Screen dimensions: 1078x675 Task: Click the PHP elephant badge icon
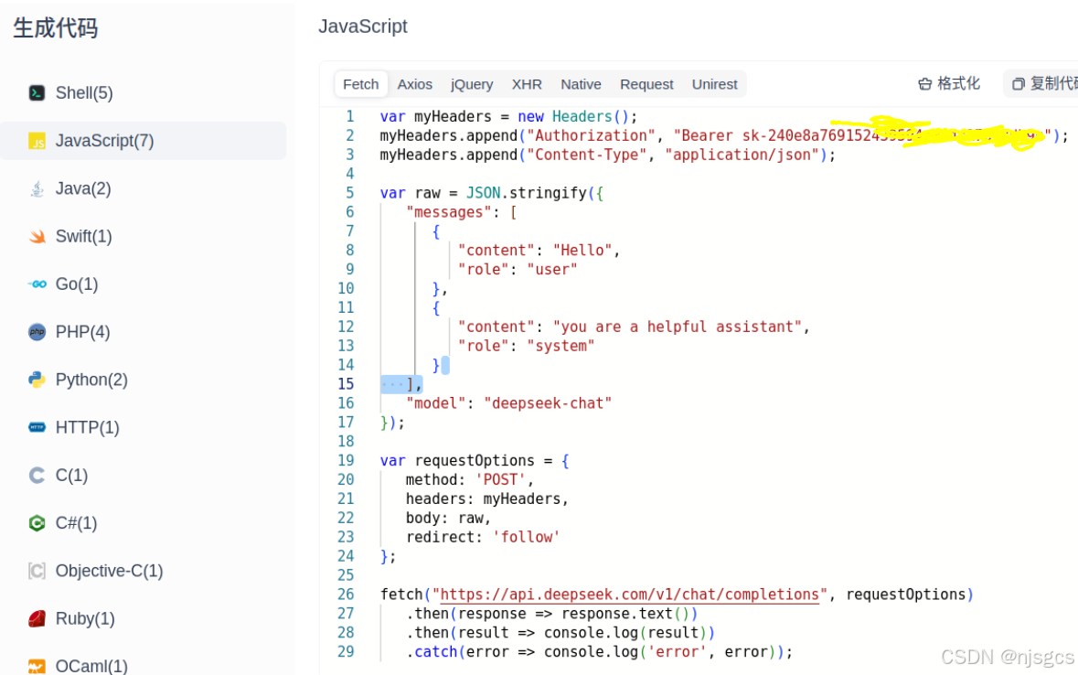click(x=37, y=332)
